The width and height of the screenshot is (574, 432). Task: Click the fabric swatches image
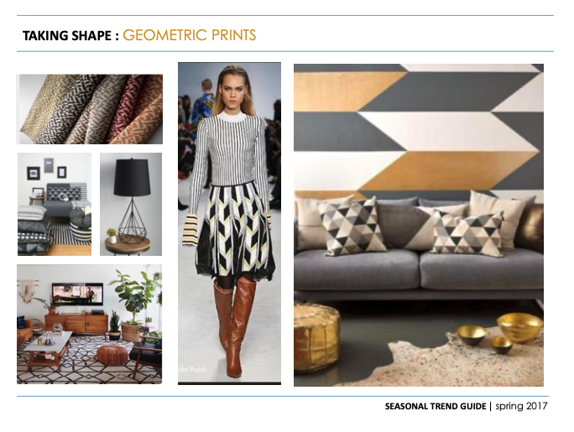(x=90, y=109)
